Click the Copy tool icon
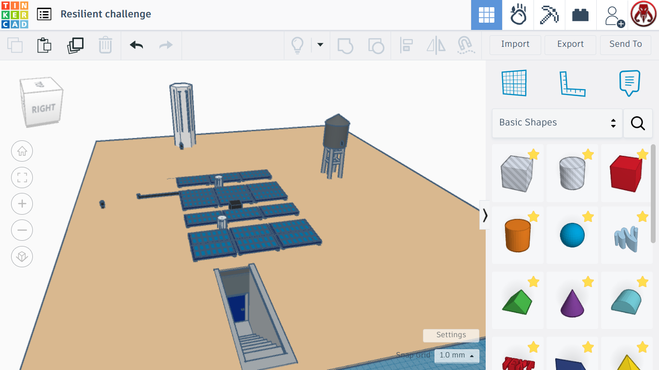Viewport: 659px width, 370px height. [x=15, y=45]
